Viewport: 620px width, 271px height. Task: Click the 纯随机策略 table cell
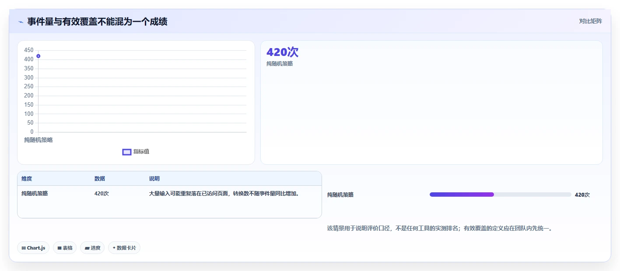point(35,194)
